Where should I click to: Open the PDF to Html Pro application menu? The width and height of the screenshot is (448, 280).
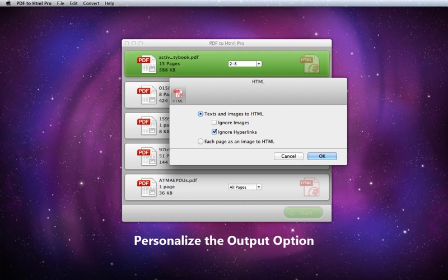pyautogui.click(x=34, y=3)
